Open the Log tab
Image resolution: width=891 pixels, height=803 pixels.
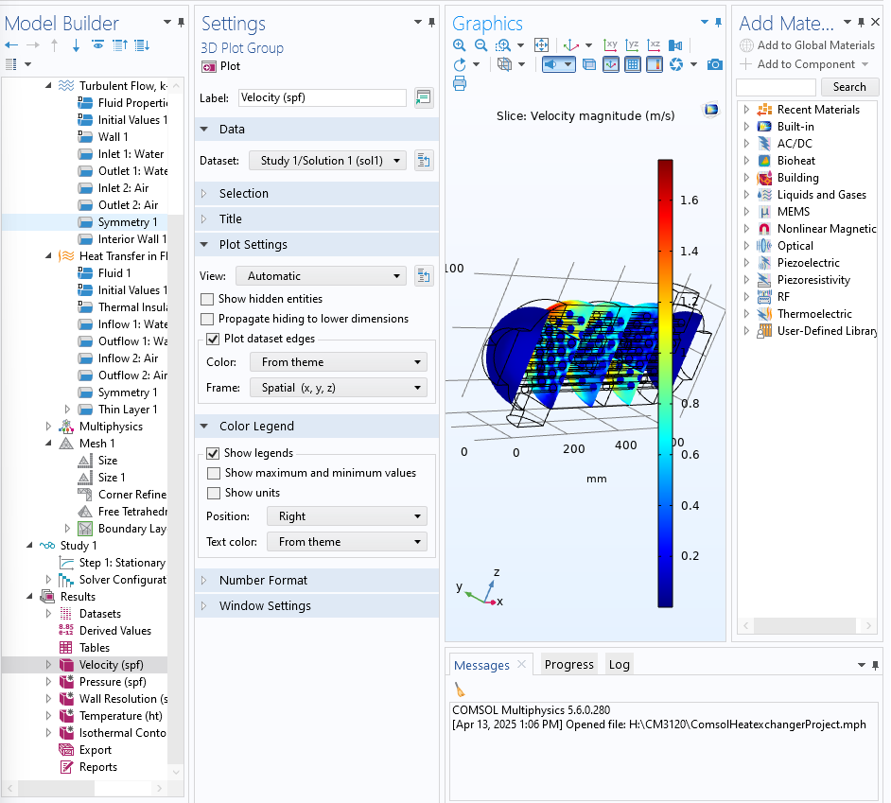coord(619,665)
